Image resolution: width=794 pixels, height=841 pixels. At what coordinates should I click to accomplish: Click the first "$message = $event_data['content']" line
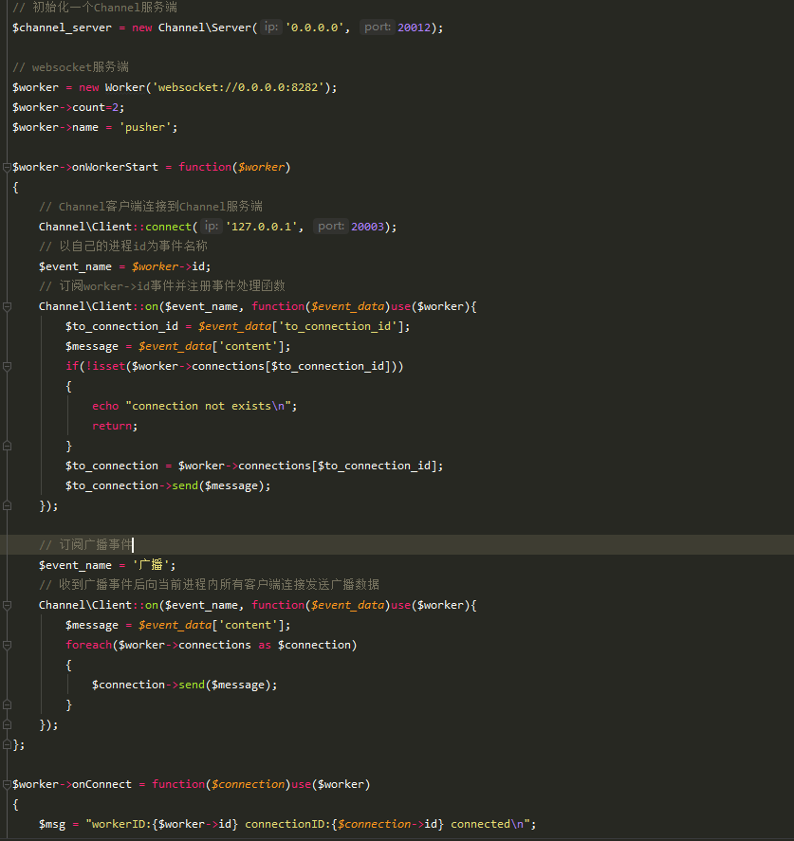[177, 346]
